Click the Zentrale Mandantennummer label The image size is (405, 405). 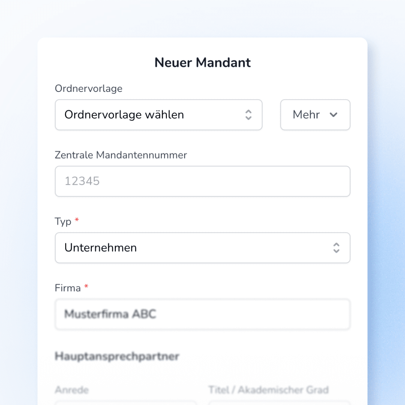(121, 155)
